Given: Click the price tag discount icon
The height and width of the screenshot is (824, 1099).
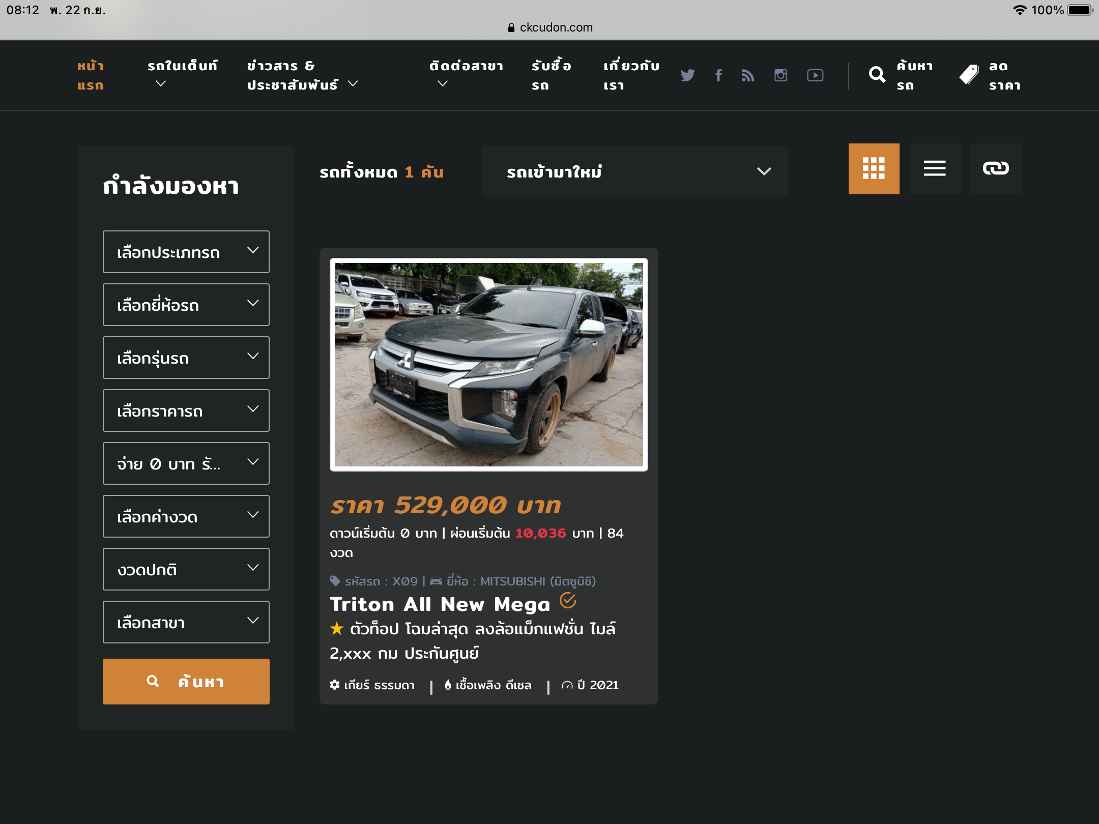Looking at the screenshot, I should (x=969, y=75).
